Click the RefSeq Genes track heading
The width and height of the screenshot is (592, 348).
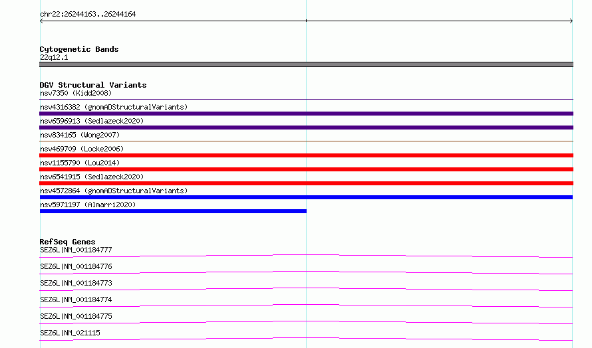tap(67, 242)
